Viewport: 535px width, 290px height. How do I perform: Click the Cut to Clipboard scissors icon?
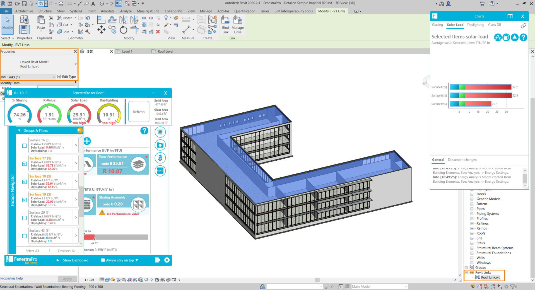pyautogui.click(x=51, y=18)
